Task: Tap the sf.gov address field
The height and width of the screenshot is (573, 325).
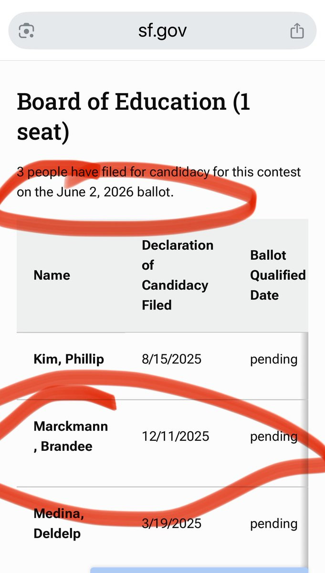Action: (162, 31)
